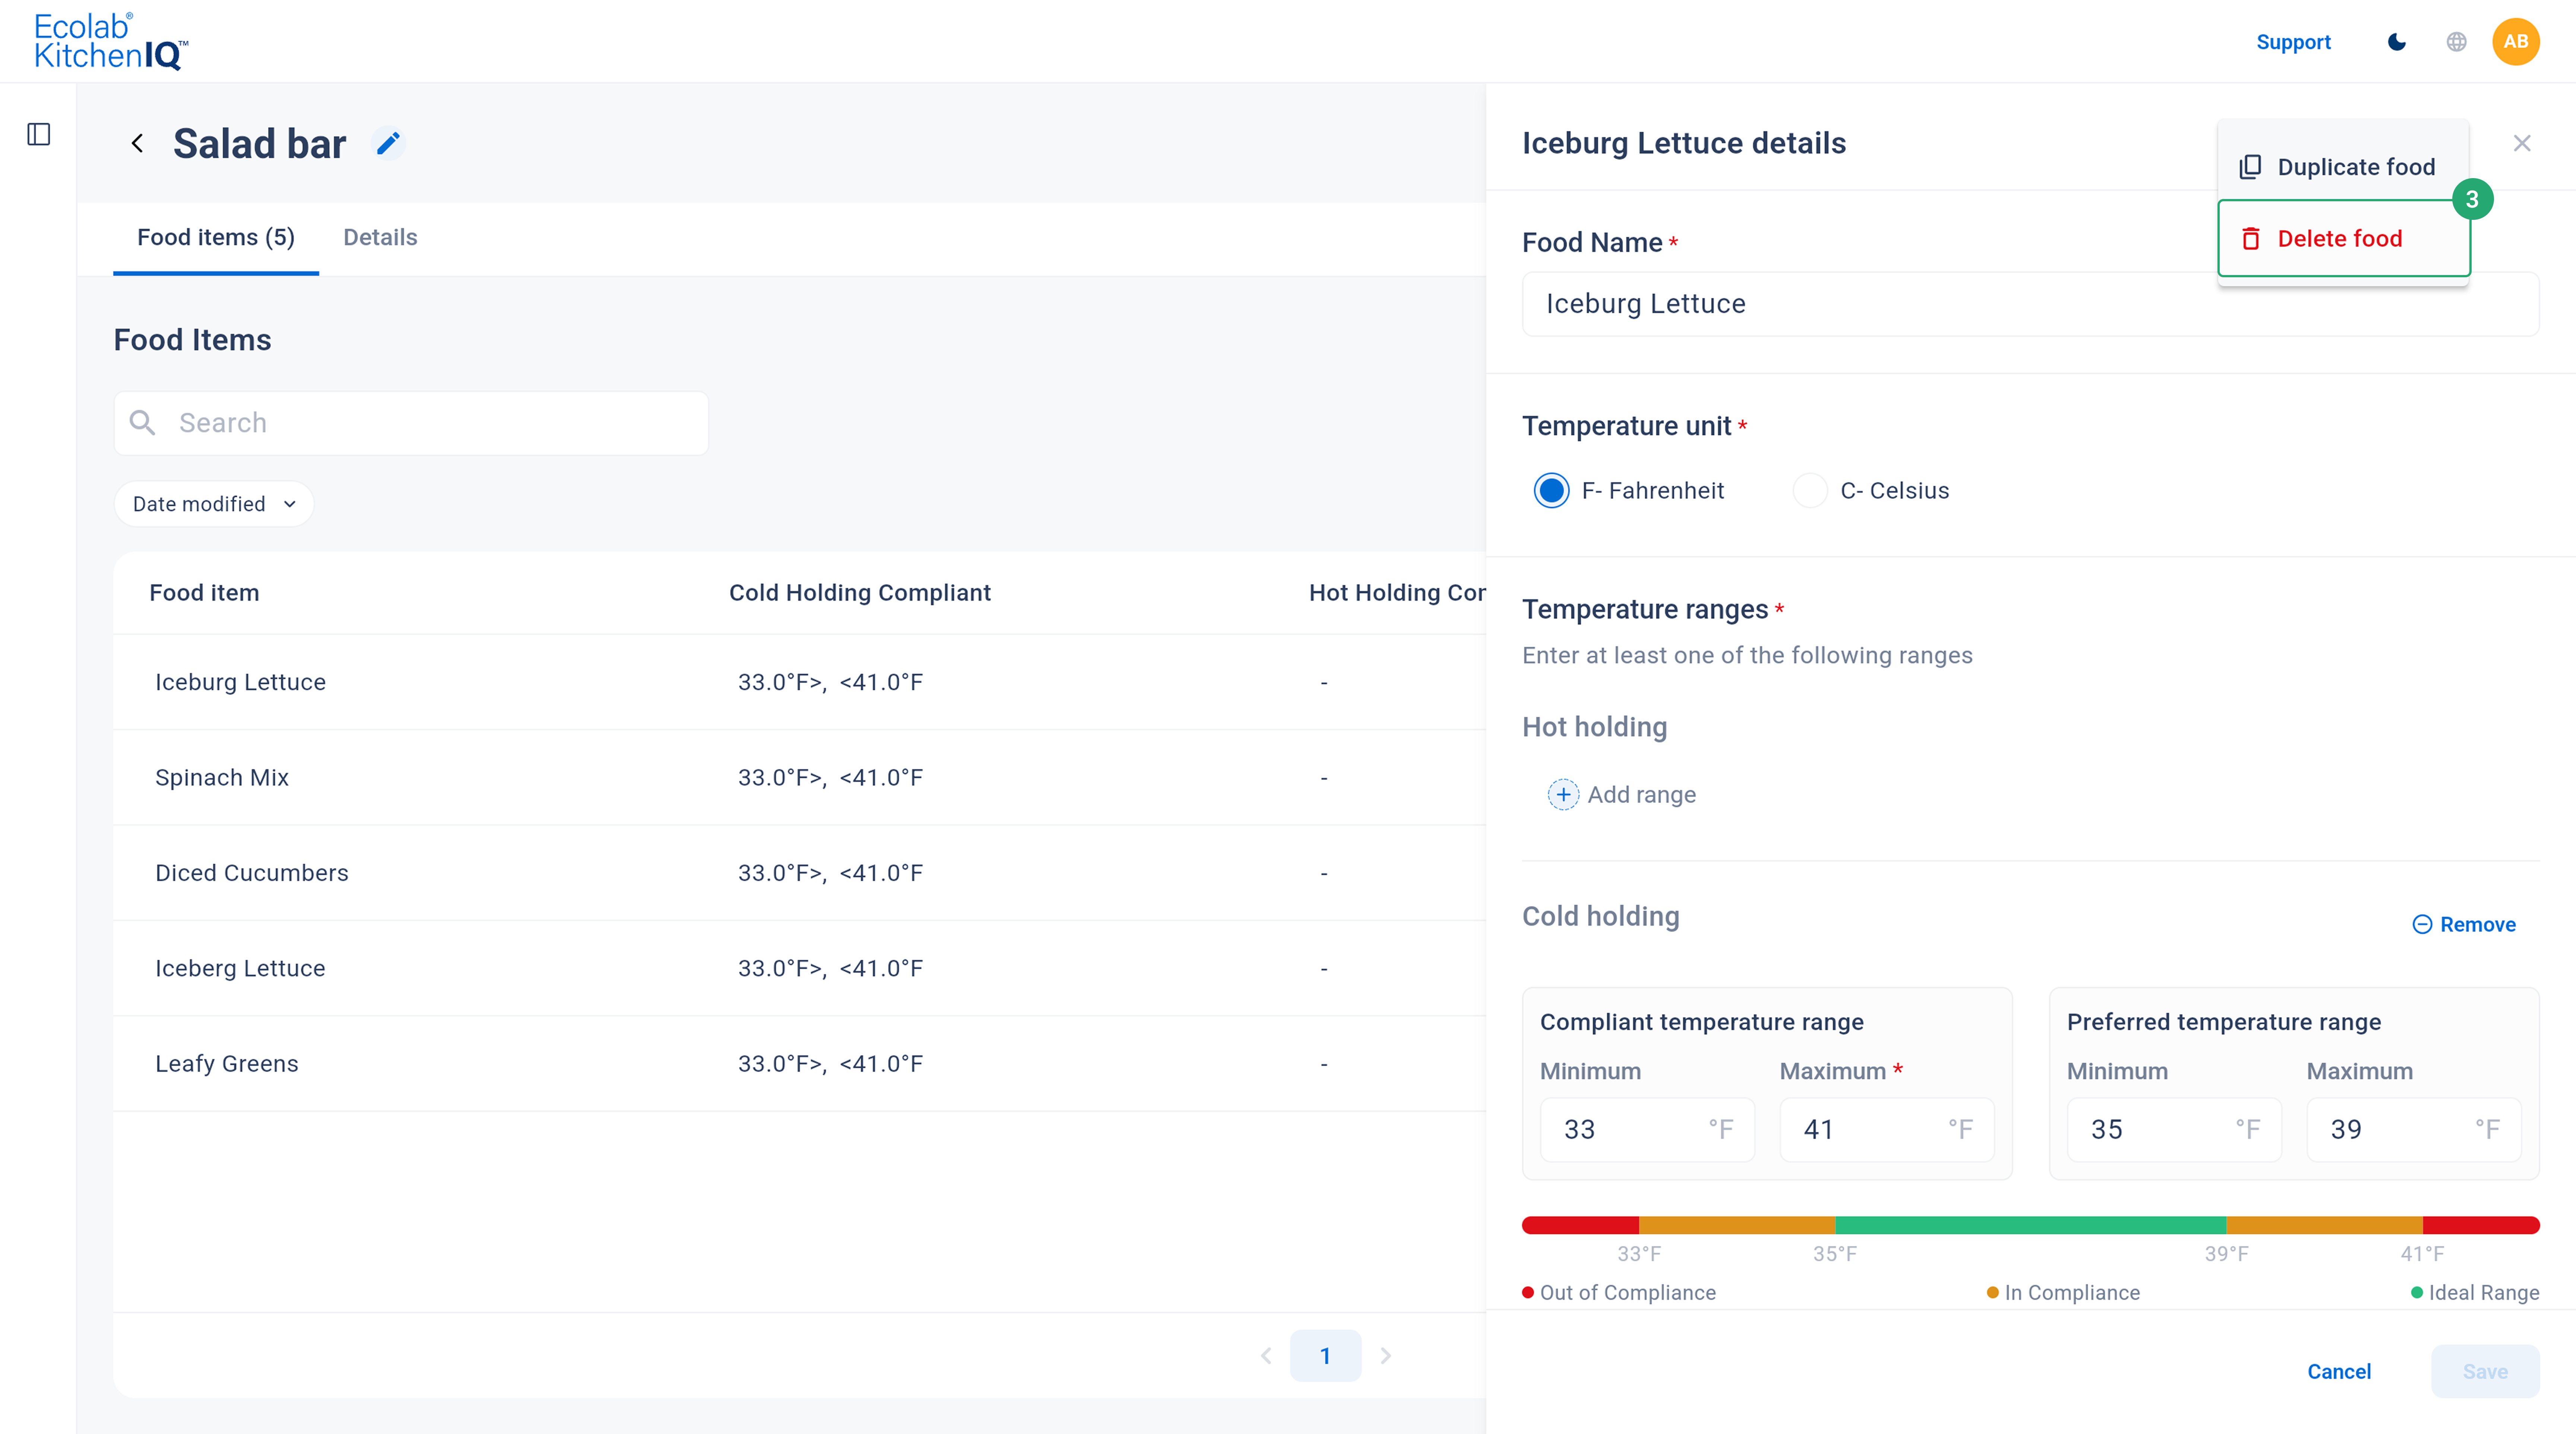Edit the preferred minimum temperature 35 field
The image size is (2576, 1434).
(2174, 1130)
